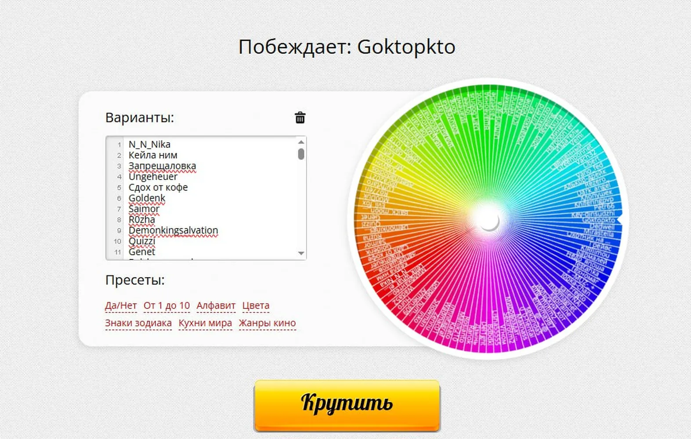This screenshot has height=439, width=691.
Task: Click the Demonkingsalvation entry
Action: (x=173, y=230)
